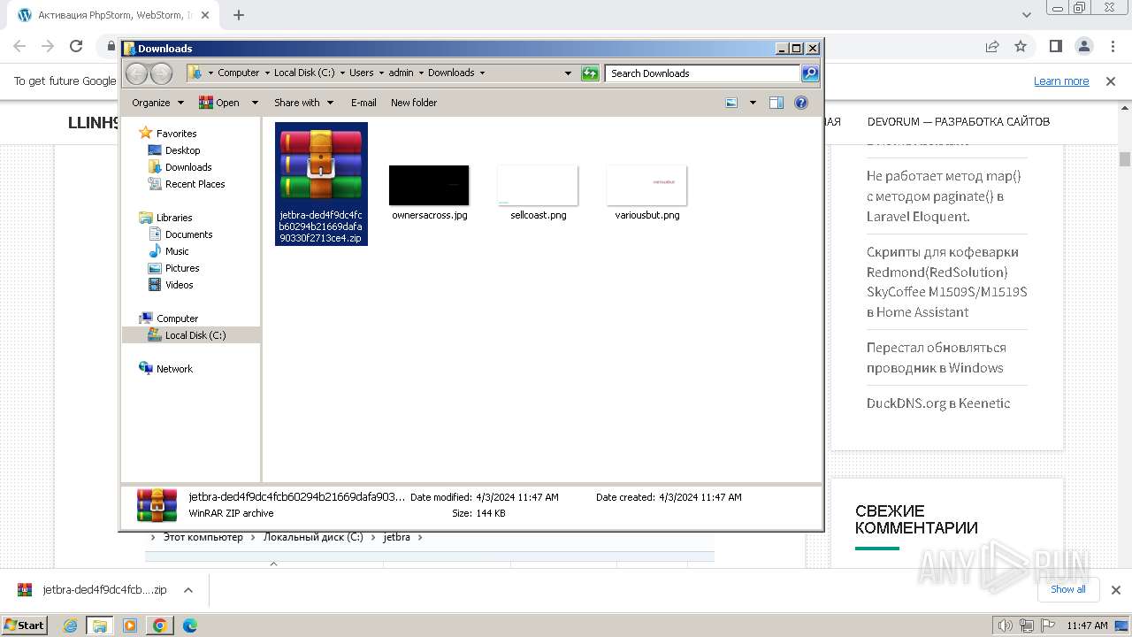
Task: Select sellcoast.png file
Action: pyautogui.click(x=538, y=192)
